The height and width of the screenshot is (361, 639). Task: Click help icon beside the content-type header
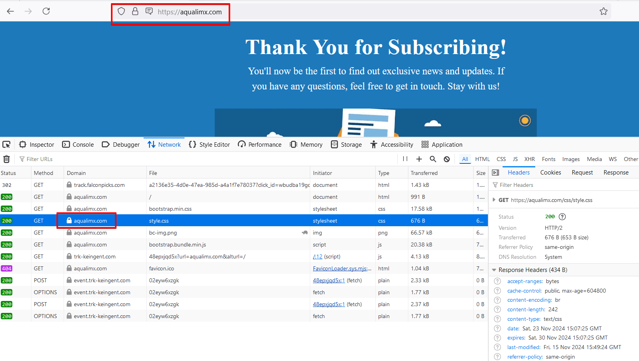coord(497,319)
